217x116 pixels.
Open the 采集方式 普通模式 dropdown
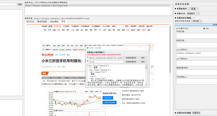point(193,14)
